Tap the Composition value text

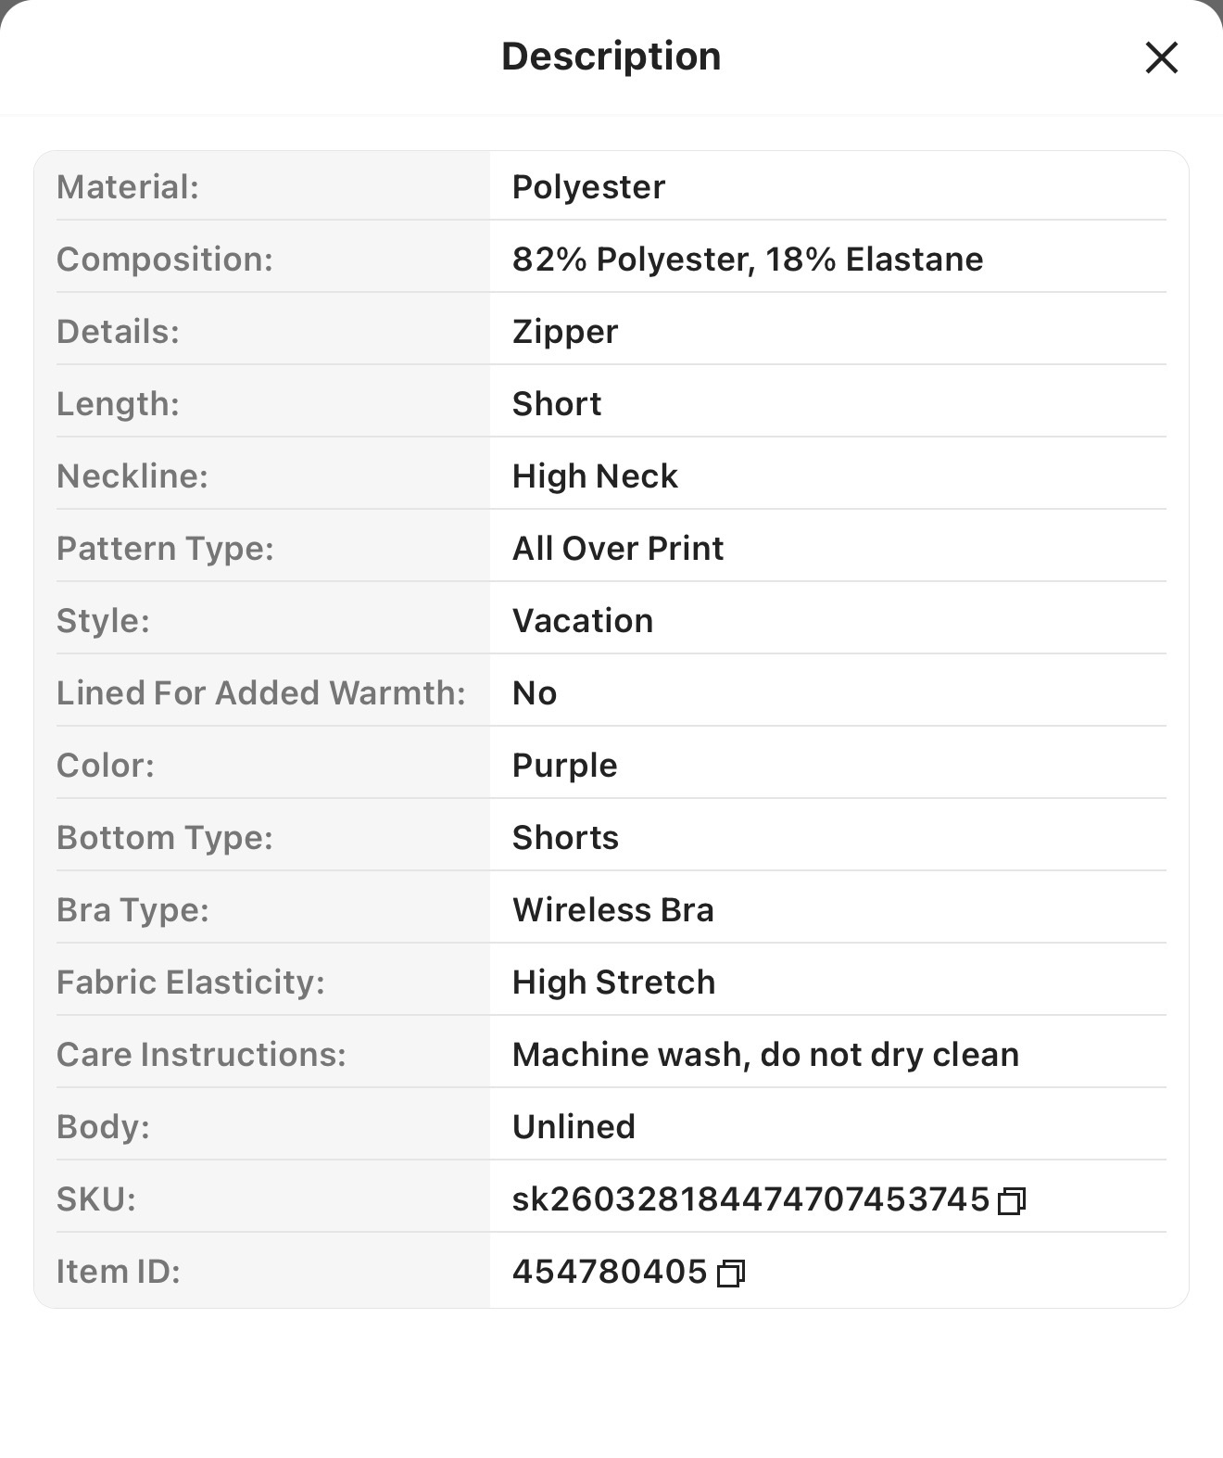click(x=748, y=260)
